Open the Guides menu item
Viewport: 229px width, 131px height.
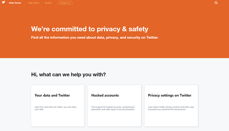click(48, 3)
